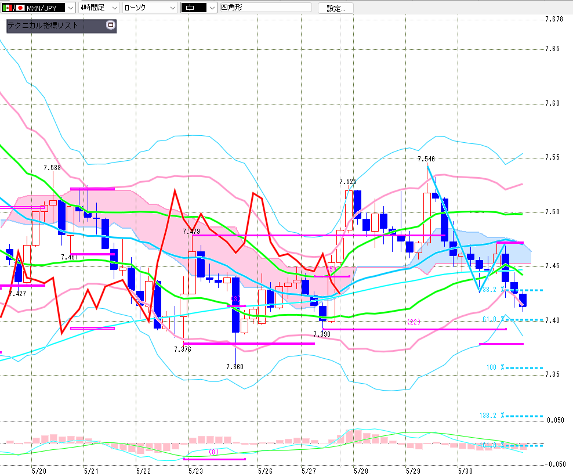Screen dimensions: 573x476
Task: Click the 7.678 value on price axis
Action: pyautogui.click(x=554, y=19)
